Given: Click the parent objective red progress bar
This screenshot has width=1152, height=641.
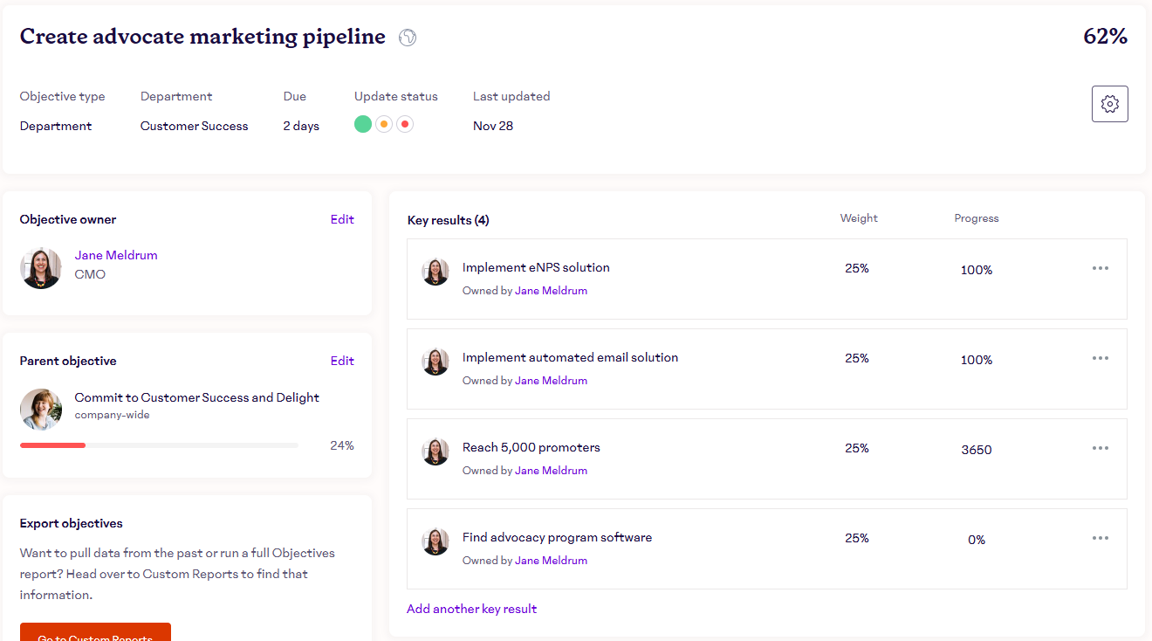Looking at the screenshot, I should tap(53, 445).
